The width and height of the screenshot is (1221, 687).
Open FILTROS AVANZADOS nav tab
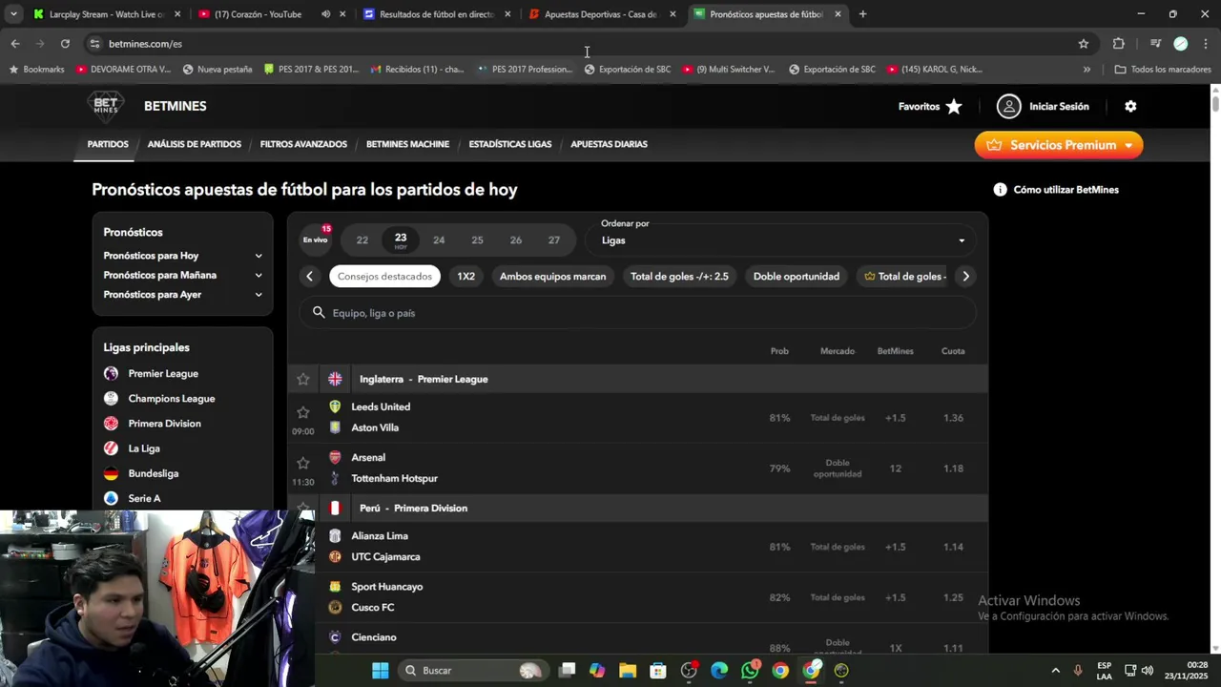pos(303,144)
